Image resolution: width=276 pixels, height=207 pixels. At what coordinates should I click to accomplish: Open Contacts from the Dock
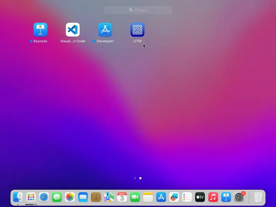tap(96, 197)
